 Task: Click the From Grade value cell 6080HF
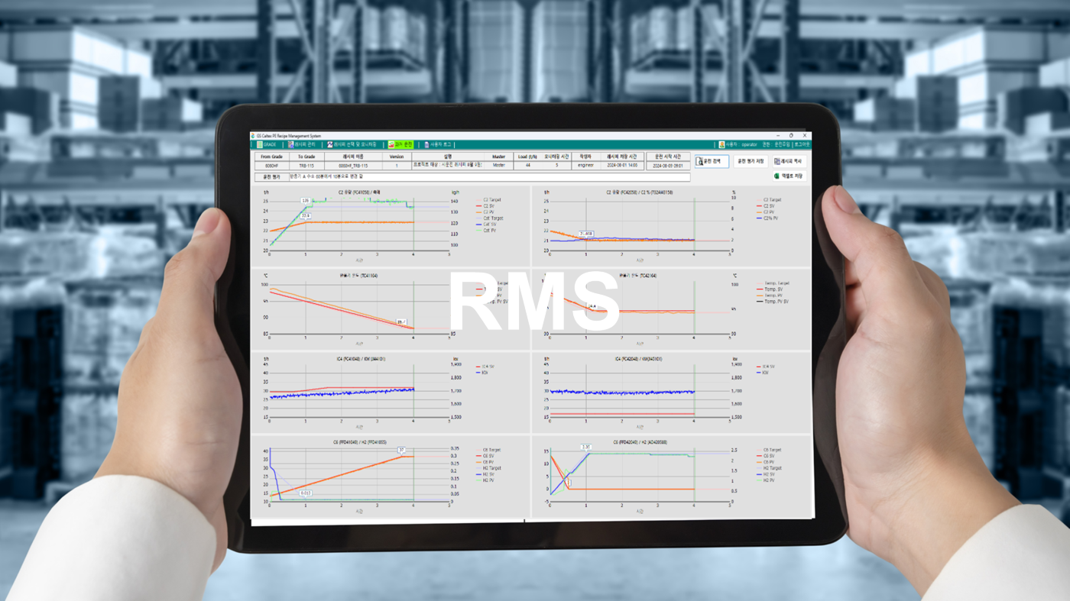pos(271,166)
